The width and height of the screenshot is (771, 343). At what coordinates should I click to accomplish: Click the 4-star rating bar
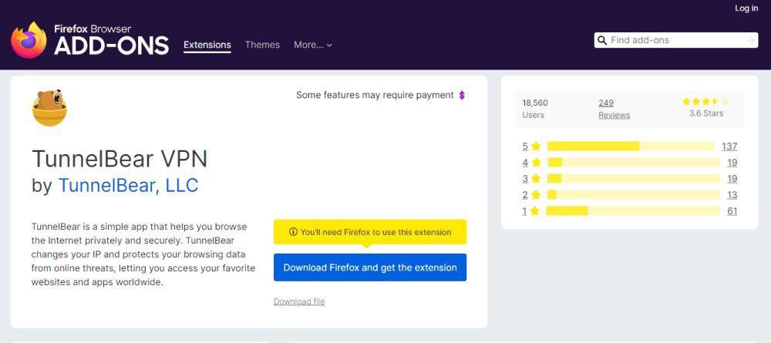634,163
